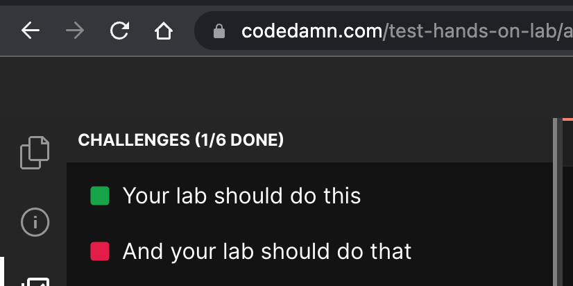Select the partially visible bottom sidebar icon
Screen dimensions: 573x286
pos(35,281)
